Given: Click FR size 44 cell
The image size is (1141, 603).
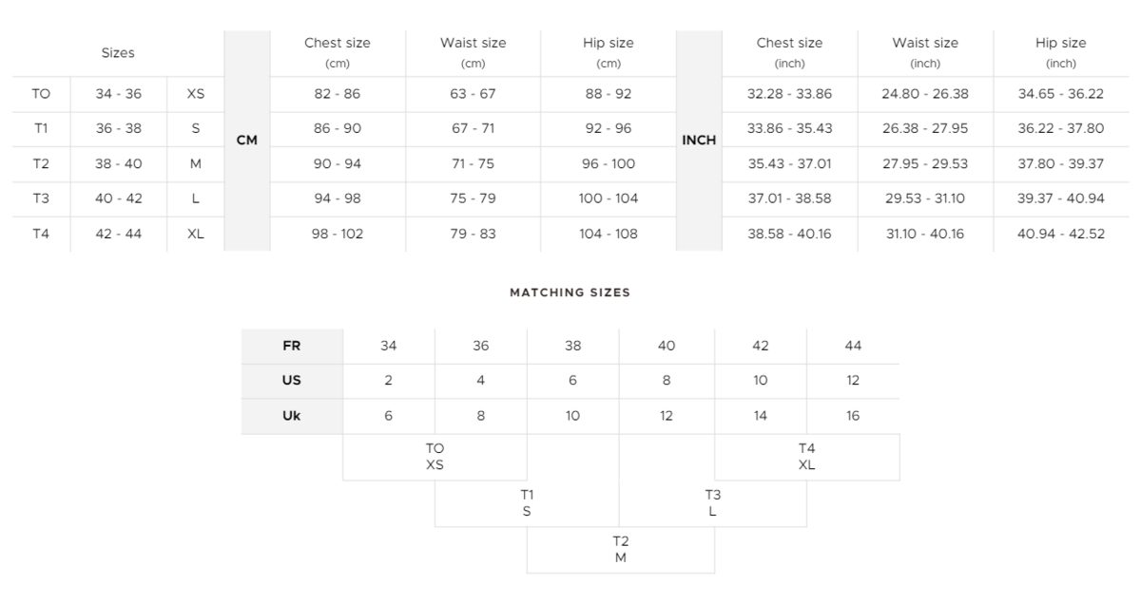Looking at the screenshot, I should [853, 346].
